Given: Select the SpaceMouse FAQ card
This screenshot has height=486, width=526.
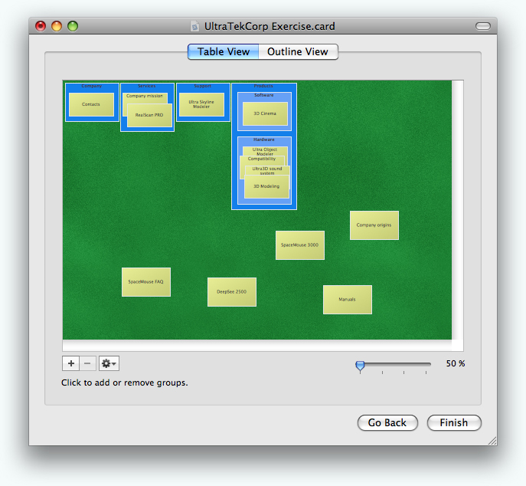Looking at the screenshot, I should click(146, 282).
